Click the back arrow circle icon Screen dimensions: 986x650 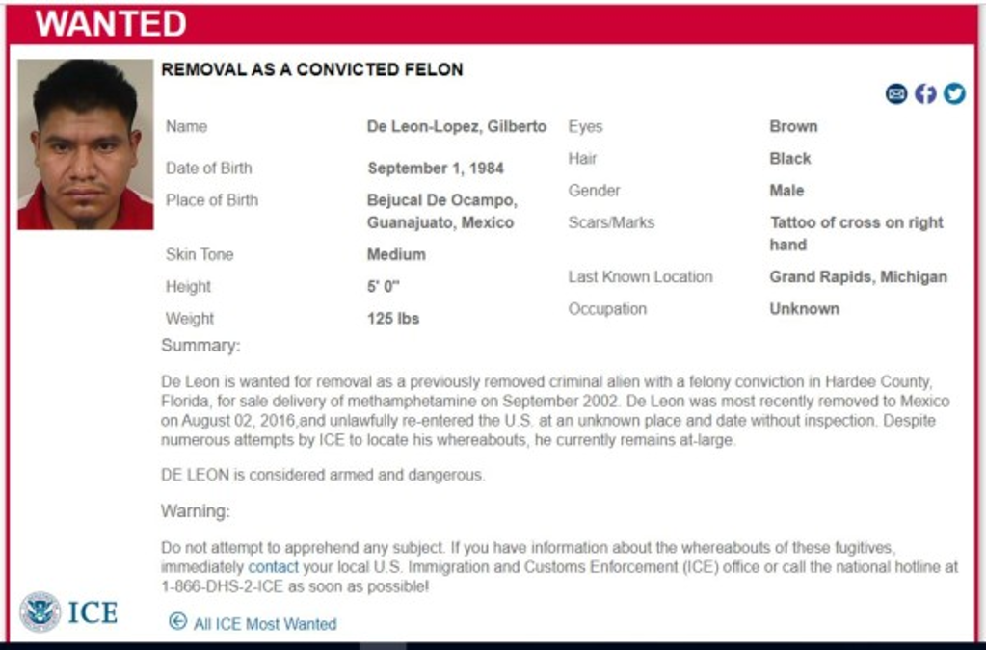point(177,621)
